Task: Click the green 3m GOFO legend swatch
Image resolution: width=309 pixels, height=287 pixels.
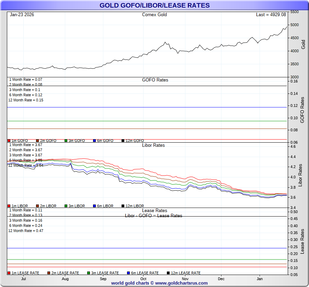Action: [66, 141]
